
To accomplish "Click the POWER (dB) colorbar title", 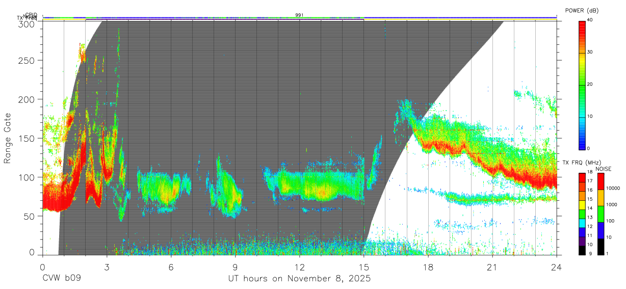I will click(x=582, y=10).
